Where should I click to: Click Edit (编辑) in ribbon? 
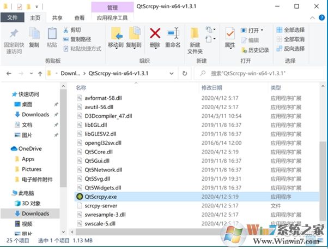click(x=250, y=40)
